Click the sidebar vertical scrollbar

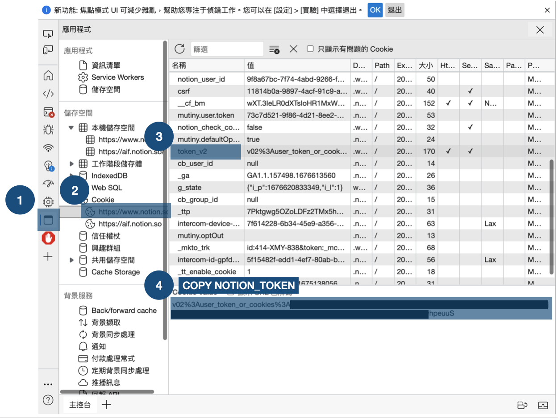pyautogui.click(x=165, y=190)
